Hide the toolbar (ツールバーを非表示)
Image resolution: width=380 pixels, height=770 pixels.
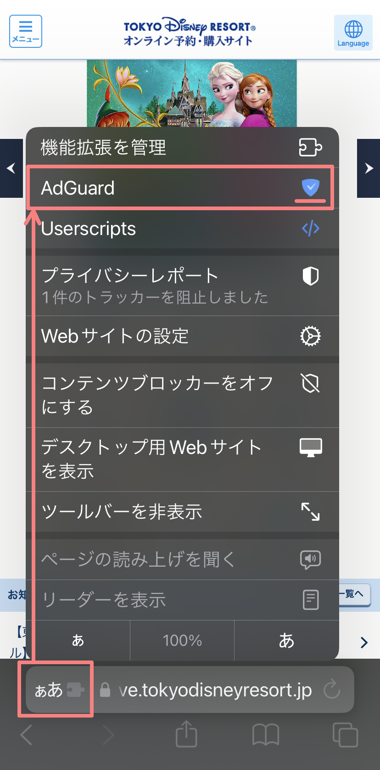(x=182, y=511)
